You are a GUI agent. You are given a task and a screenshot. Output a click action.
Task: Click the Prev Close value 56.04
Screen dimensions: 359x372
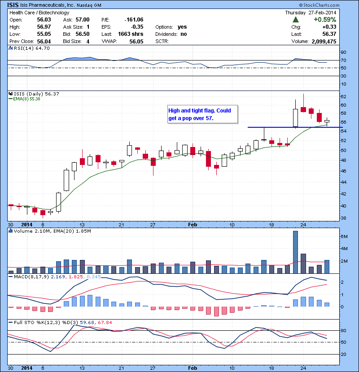tap(44, 42)
